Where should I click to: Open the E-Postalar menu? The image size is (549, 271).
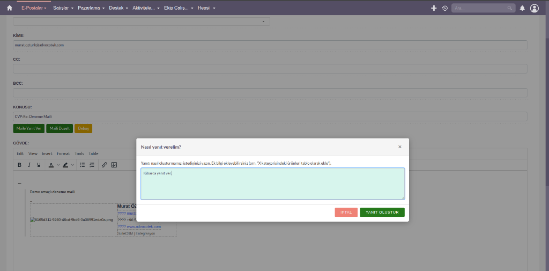[x=34, y=8]
